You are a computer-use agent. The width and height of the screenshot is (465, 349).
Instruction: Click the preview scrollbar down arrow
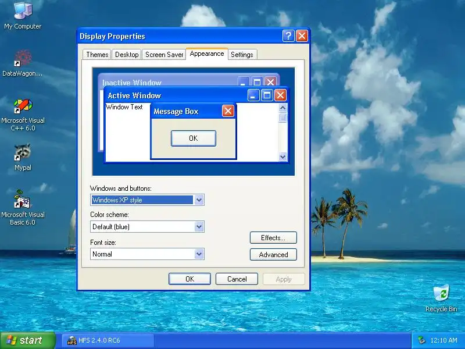[282, 156]
